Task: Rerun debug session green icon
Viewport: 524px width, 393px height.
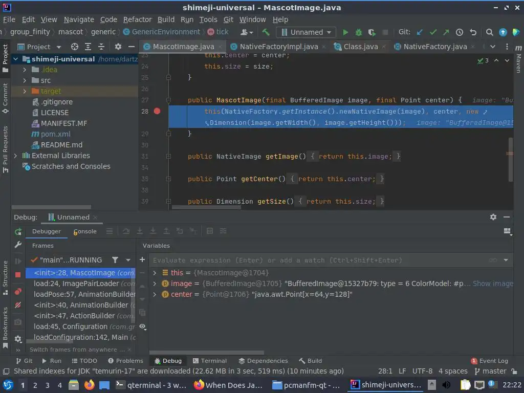Action: coord(18,232)
